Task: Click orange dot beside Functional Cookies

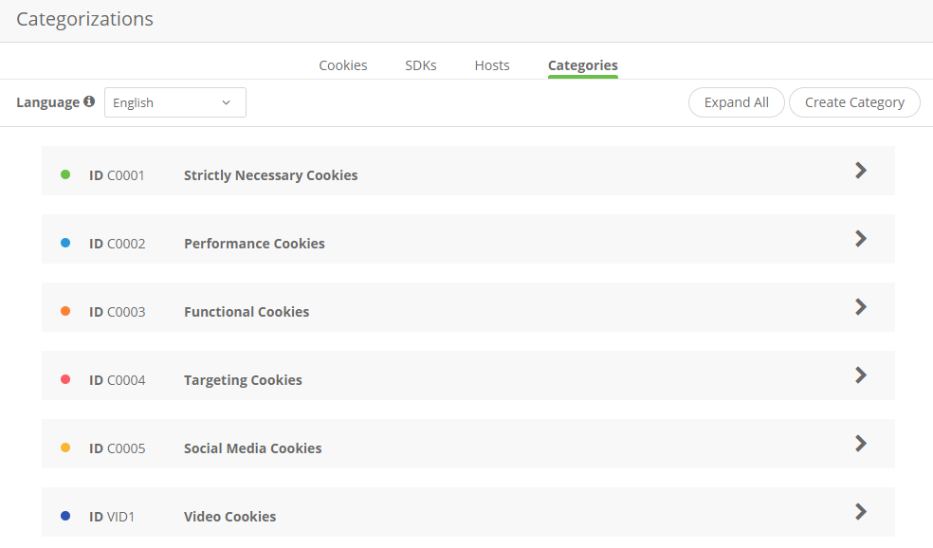Action: point(65,311)
